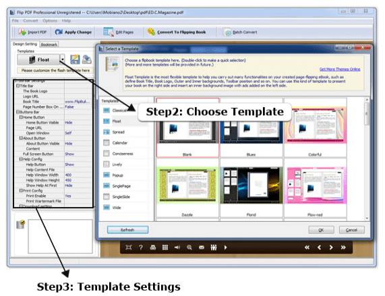Collapse the Home Button tree node

coord(21,117)
